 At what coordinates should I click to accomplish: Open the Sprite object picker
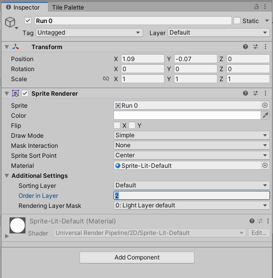pos(265,105)
